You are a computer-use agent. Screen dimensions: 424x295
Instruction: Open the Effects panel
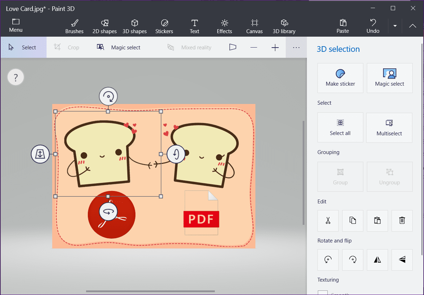coord(224,27)
